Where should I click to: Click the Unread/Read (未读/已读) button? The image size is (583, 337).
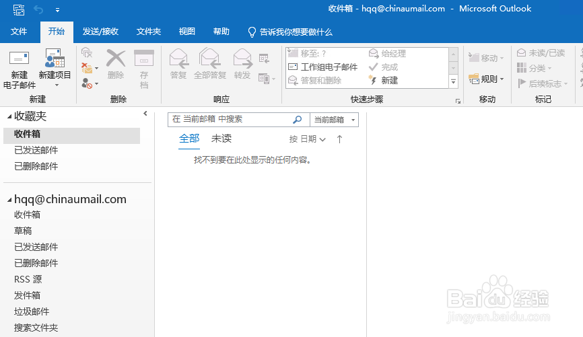click(x=541, y=53)
